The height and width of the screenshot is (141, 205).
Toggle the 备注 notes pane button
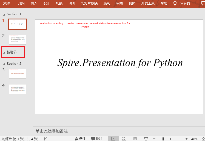(x=80, y=139)
